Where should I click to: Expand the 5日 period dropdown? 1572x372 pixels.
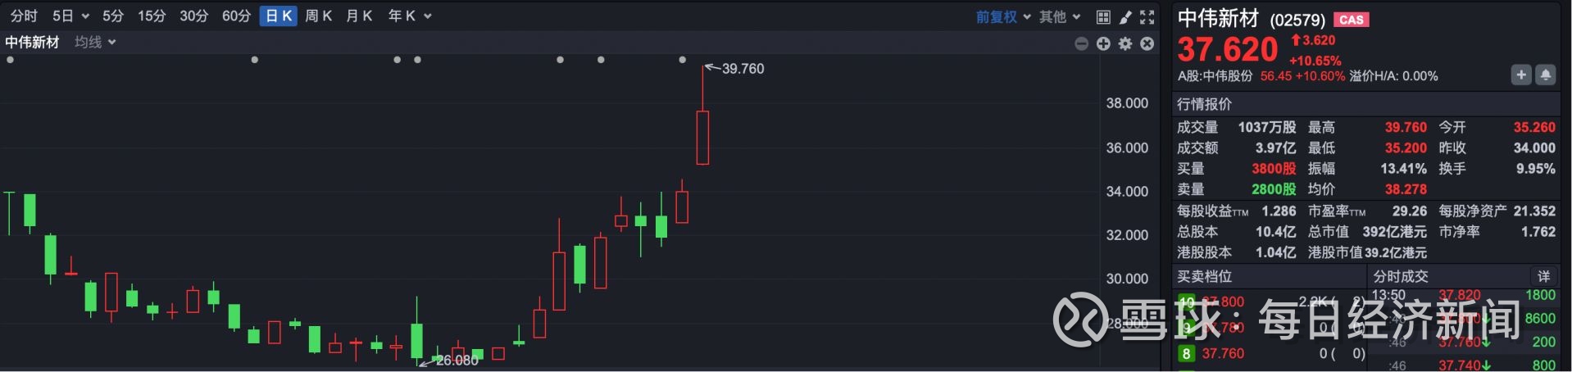70,16
